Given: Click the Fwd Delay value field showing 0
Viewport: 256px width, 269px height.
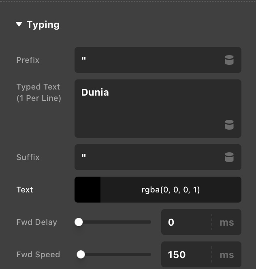Looking at the screenshot, I should pos(186,222).
